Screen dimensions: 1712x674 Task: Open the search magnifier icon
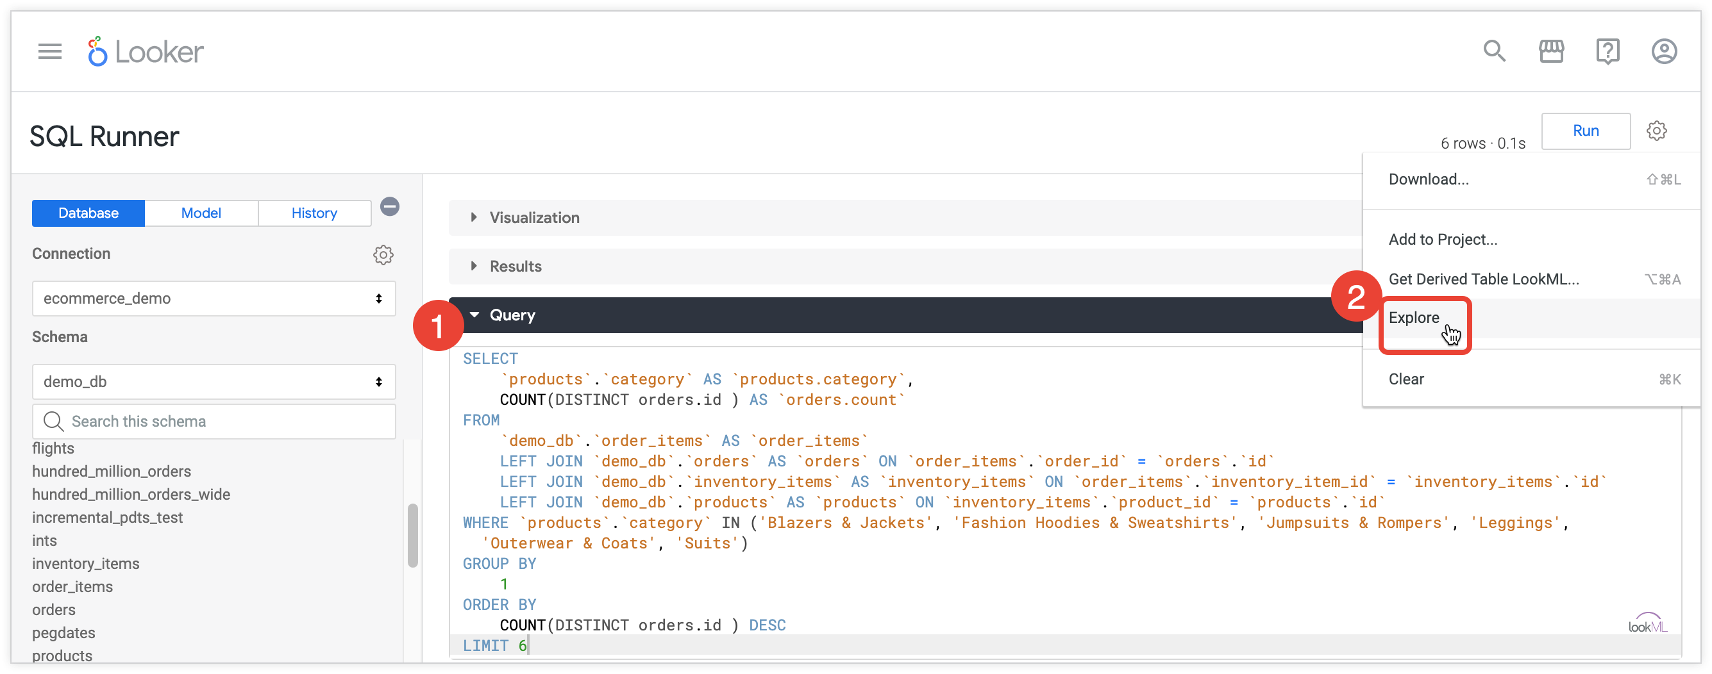coord(1494,51)
